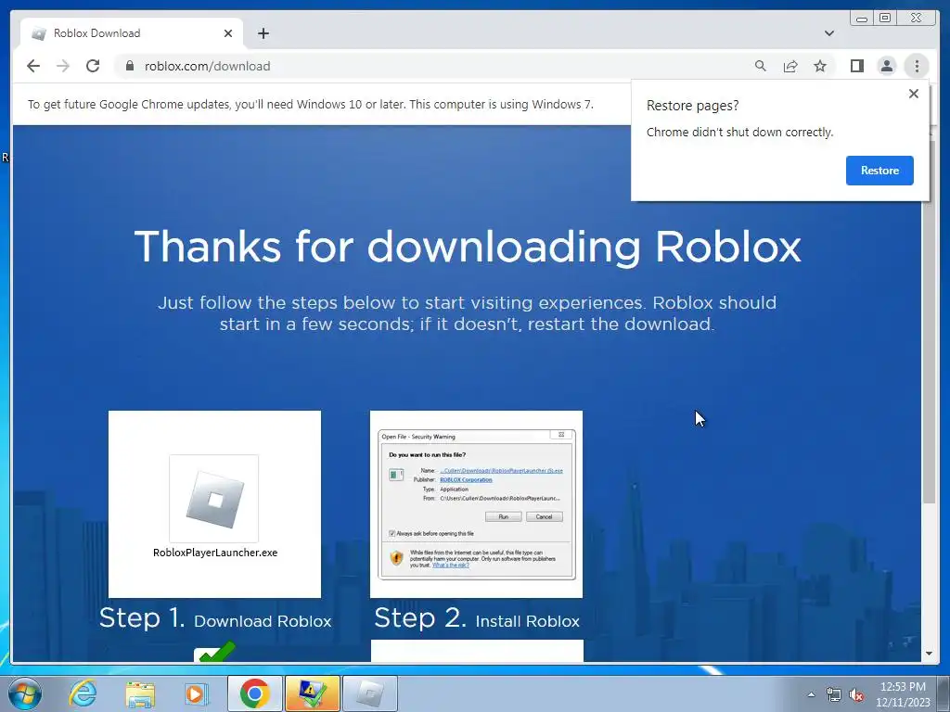Open the Roblox installer taskbar item

pos(369,693)
